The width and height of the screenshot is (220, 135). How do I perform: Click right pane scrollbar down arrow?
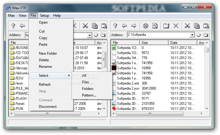207,109
